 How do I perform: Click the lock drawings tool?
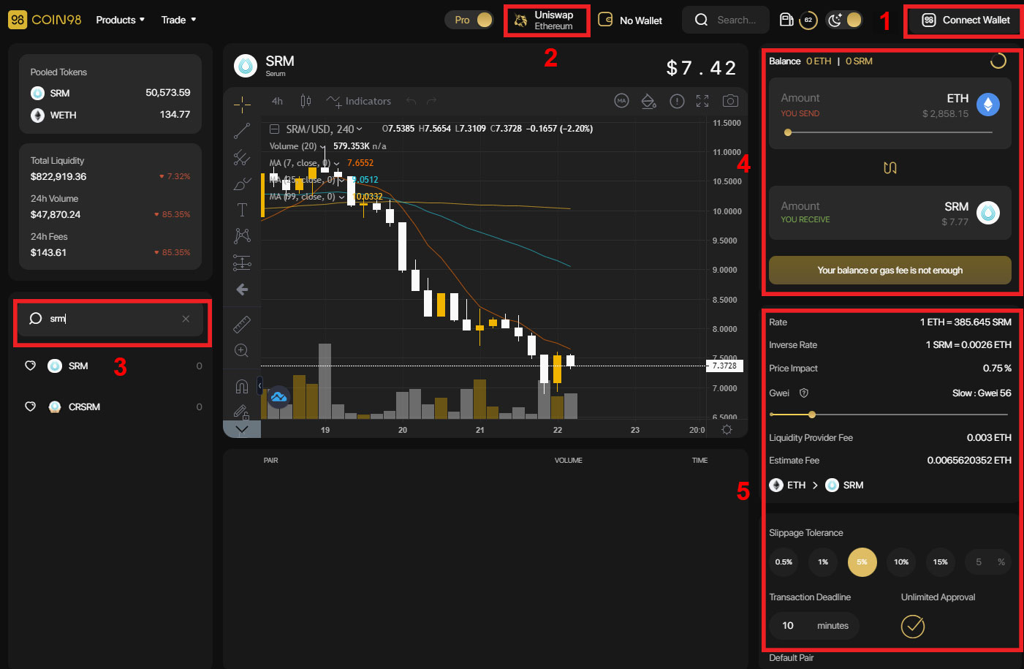pyautogui.click(x=241, y=411)
